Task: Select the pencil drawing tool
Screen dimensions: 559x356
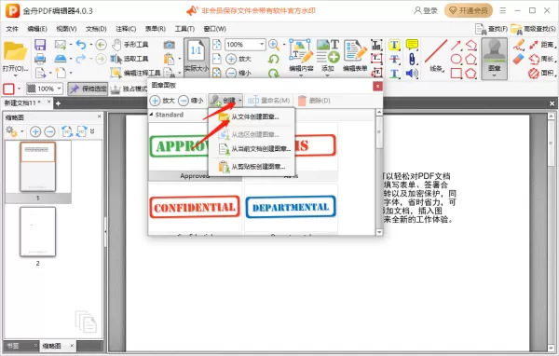Action: pyautogui.click(x=519, y=45)
